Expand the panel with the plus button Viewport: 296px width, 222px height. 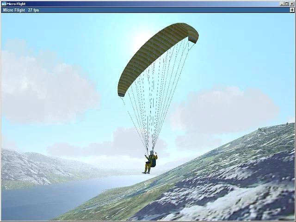pyautogui.click(x=292, y=10)
